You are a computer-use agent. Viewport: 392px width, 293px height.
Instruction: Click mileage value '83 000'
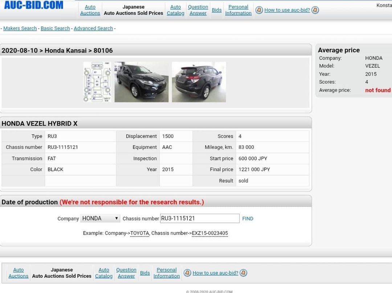246,147
